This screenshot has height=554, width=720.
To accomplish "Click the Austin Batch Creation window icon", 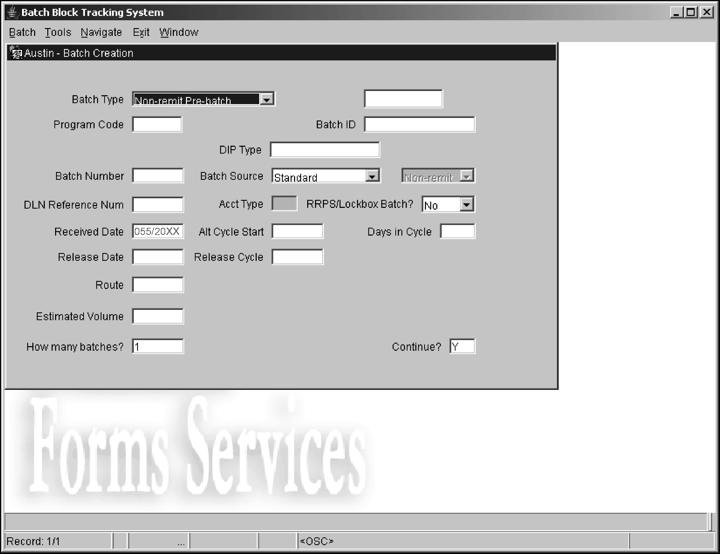I will [x=15, y=53].
